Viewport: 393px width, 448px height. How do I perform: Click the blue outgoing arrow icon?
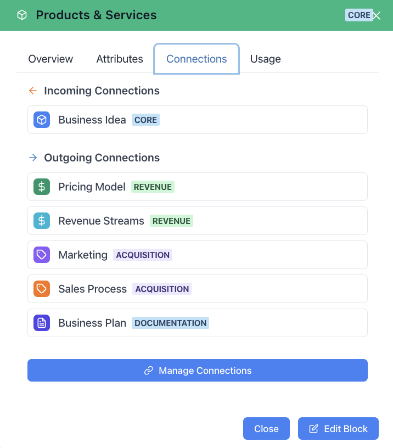pyautogui.click(x=33, y=158)
